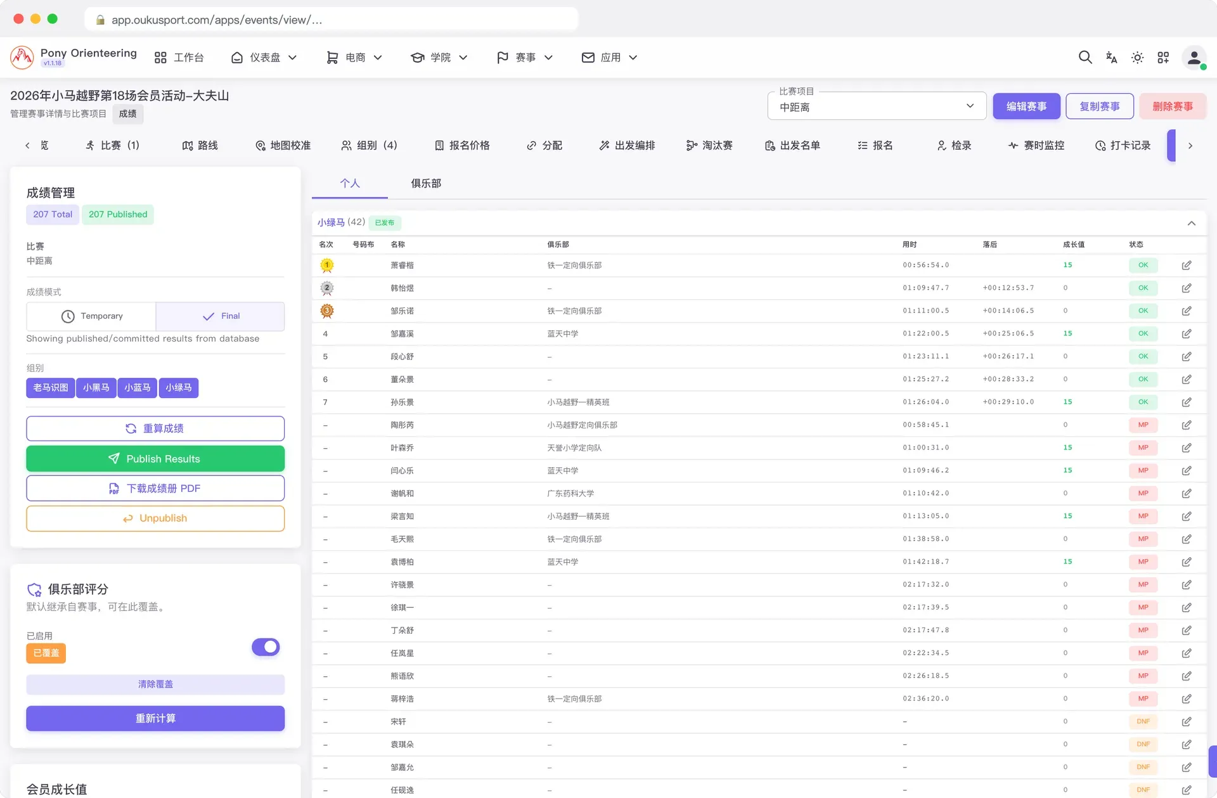Switch theme with the sun icon
This screenshot has height=798, width=1217.
(x=1137, y=58)
